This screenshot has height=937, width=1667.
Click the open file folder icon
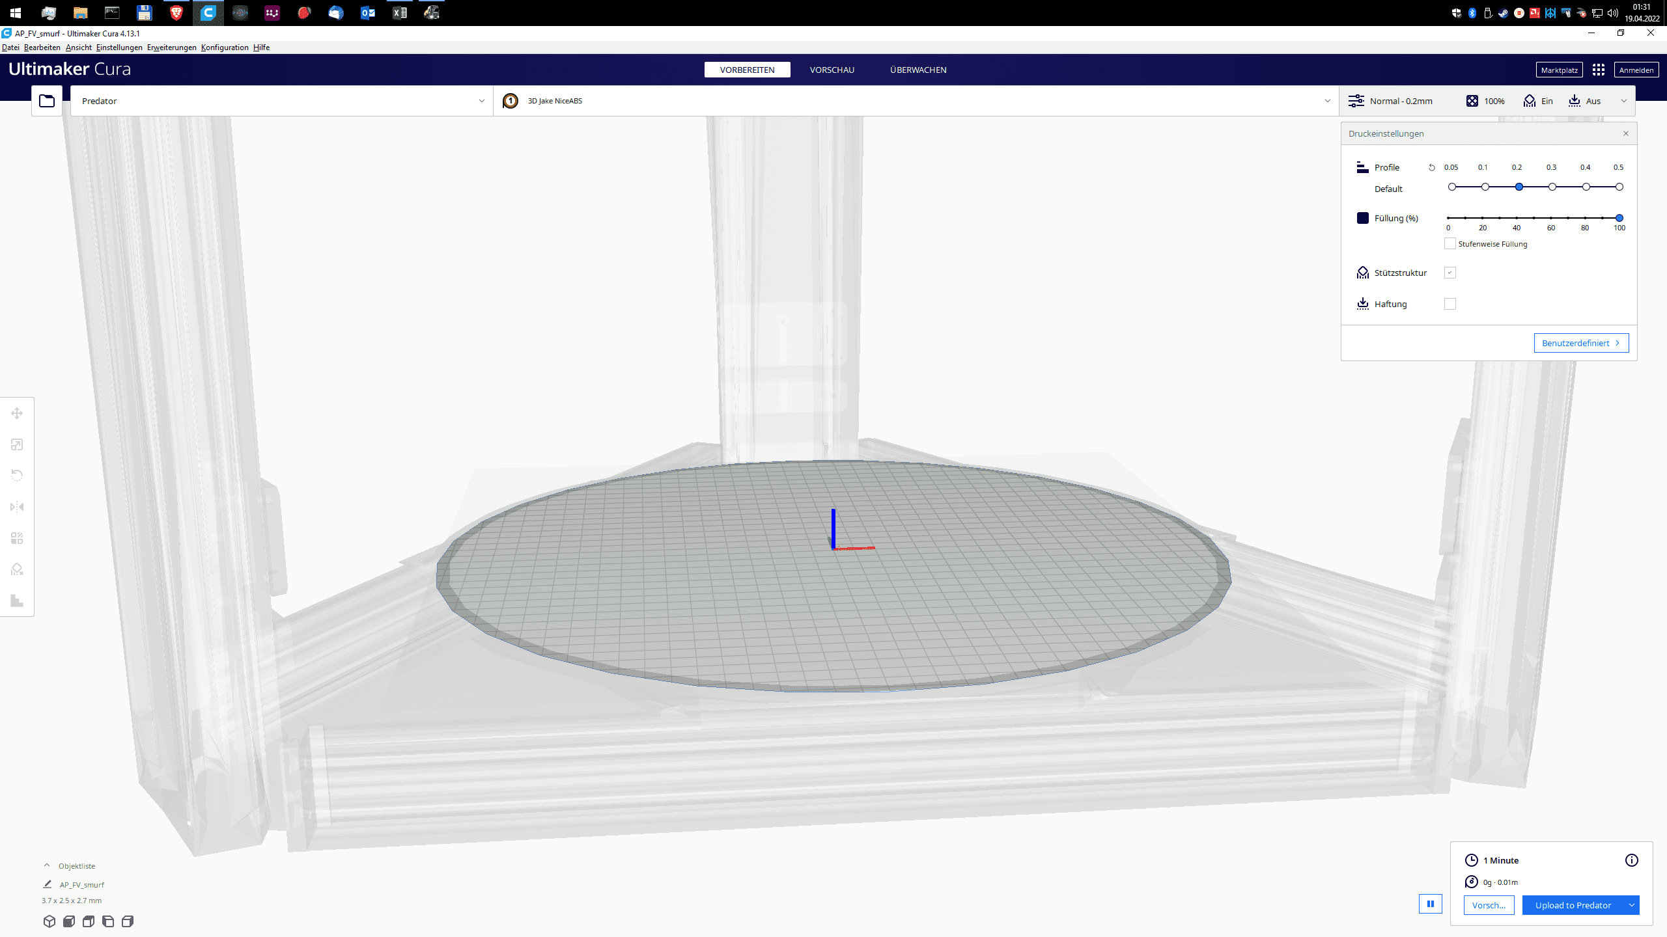pos(47,101)
